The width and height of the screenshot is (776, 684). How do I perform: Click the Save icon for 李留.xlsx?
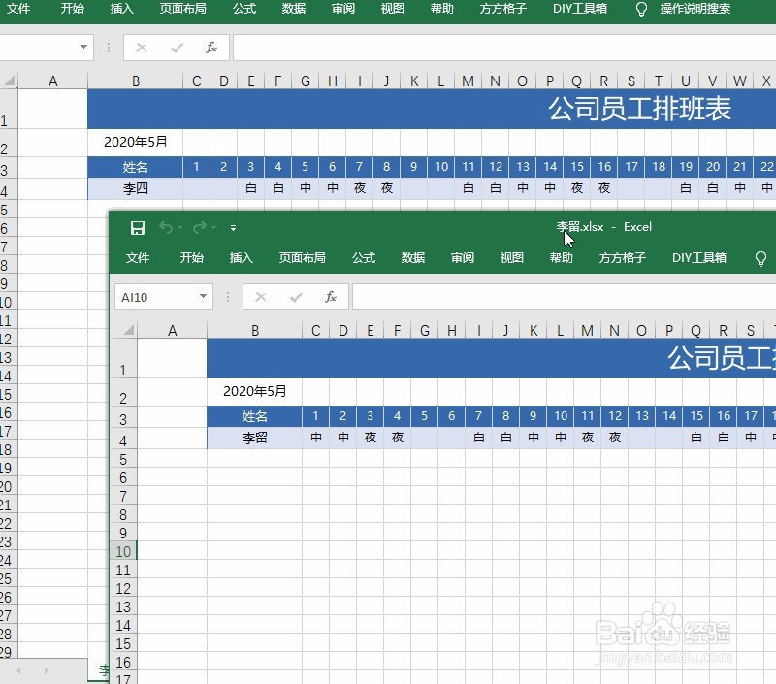(137, 227)
